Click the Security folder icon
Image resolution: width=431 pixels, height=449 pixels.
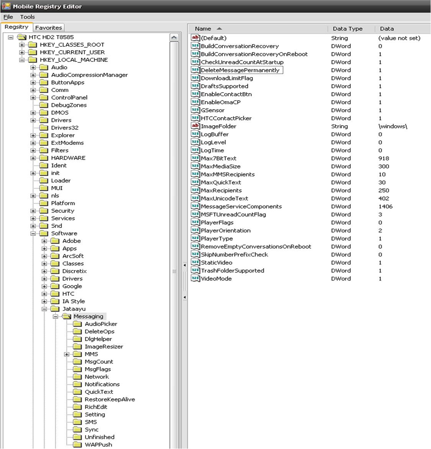pyautogui.click(x=44, y=211)
